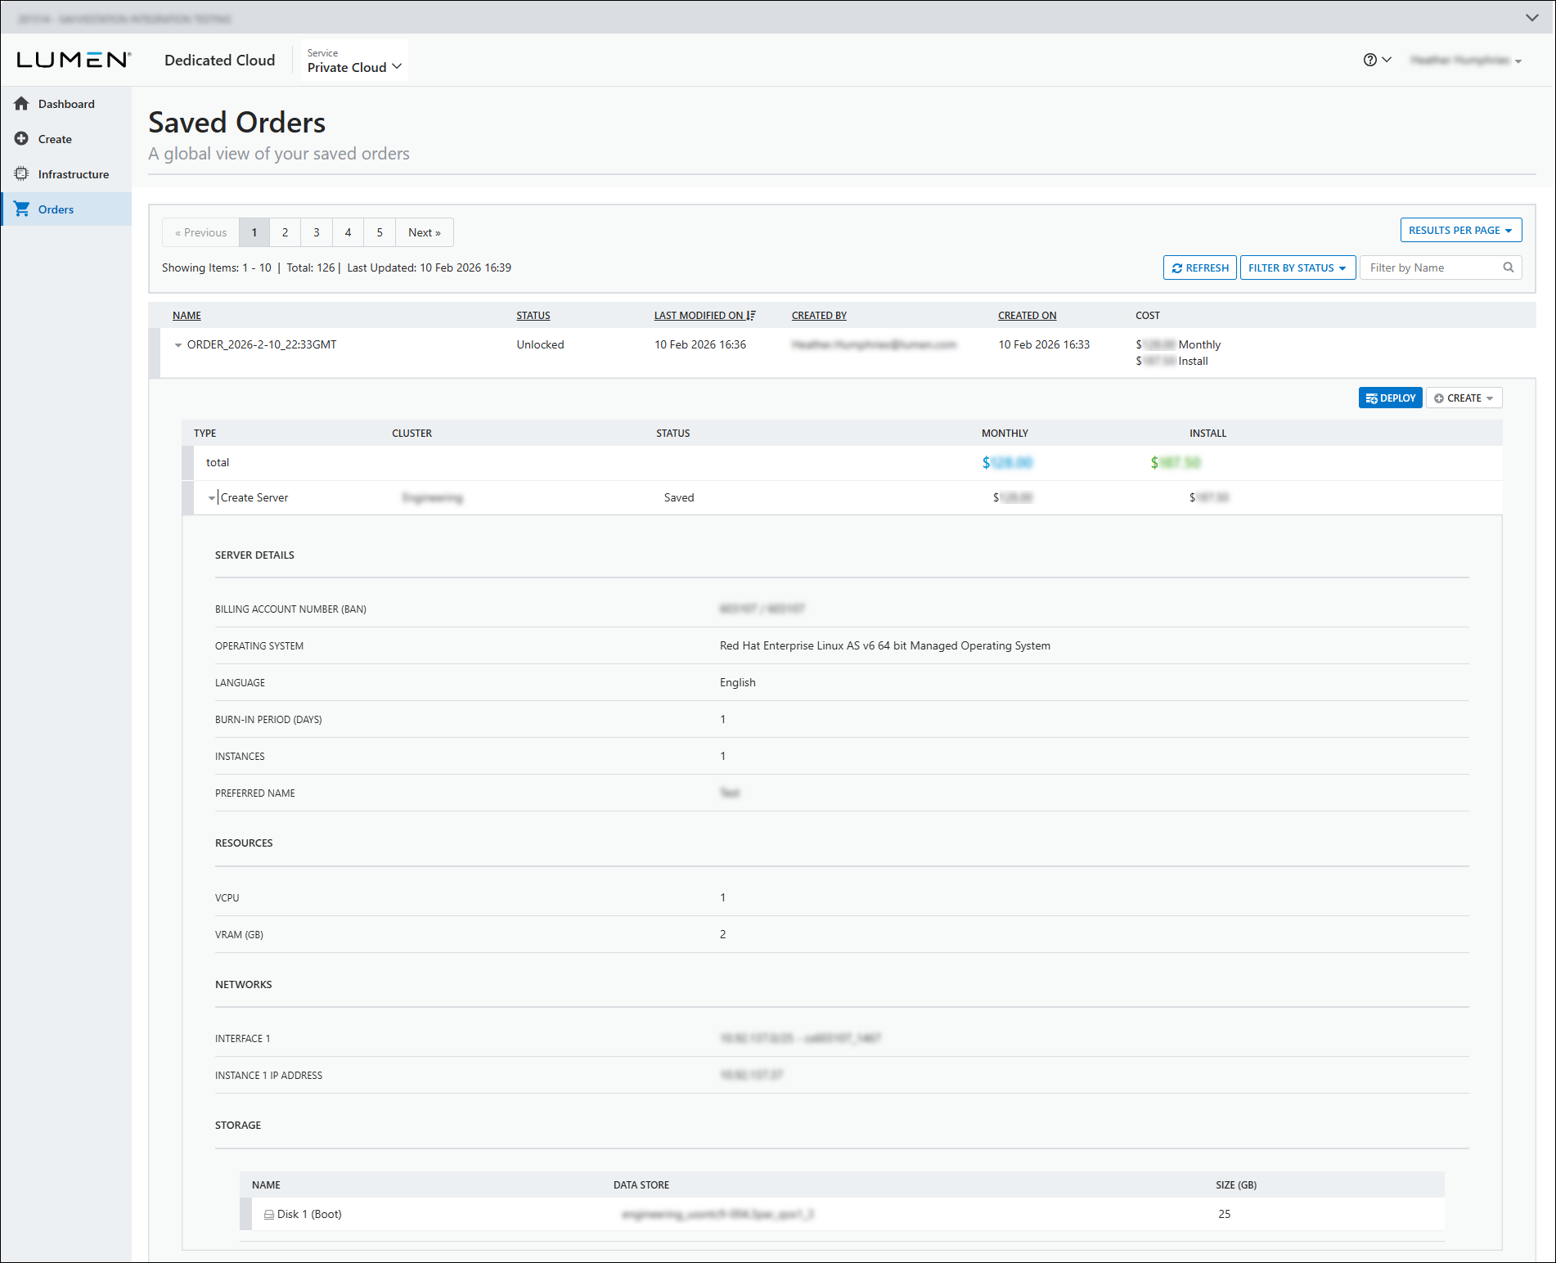Open Filter By Status dropdown
Screen dimensions: 1556x1263
[1297, 268]
